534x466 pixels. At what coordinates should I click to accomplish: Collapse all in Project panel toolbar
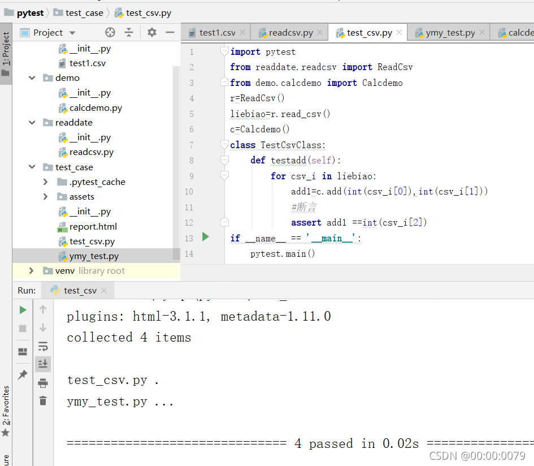coord(129,32)
